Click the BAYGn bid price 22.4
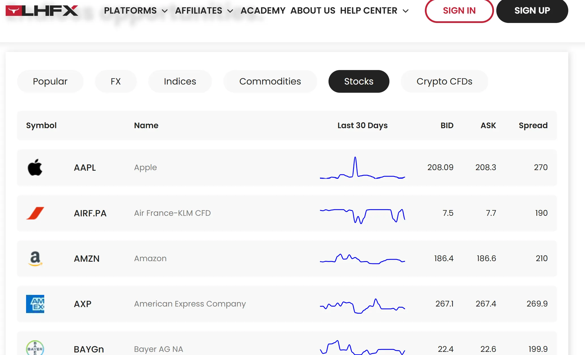585x355 pixels. click(446, 349)
